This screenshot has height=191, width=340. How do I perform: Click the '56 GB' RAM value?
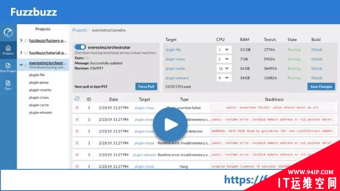click(x=245, y=68)
